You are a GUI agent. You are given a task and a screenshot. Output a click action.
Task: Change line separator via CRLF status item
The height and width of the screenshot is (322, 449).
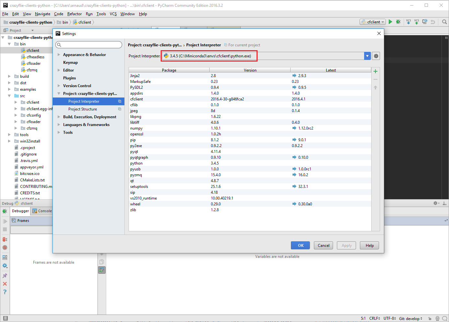pos(375,318)
